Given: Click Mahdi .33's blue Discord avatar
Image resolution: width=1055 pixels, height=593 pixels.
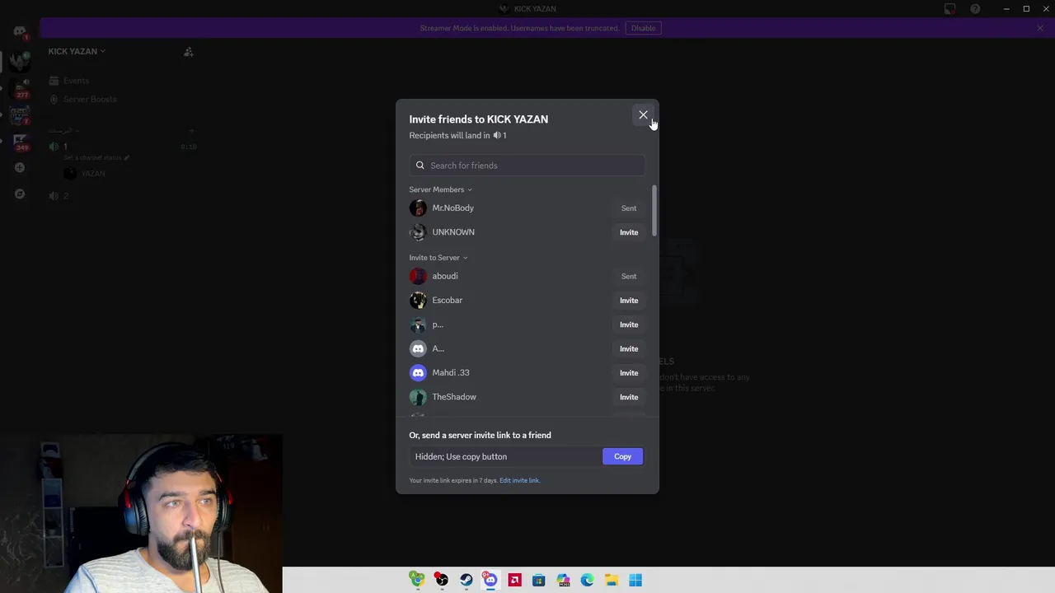Looking at the screenshot, I should pyautogui.click(x=418, y=373).
